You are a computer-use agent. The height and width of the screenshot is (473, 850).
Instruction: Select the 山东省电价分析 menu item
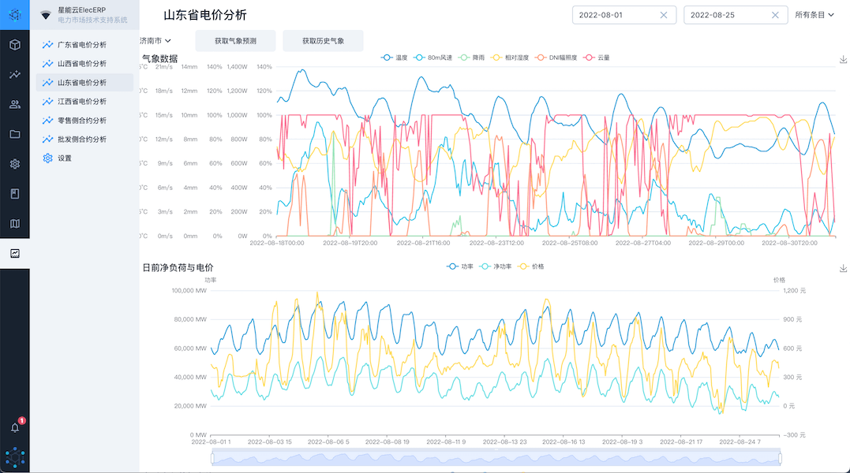(84, 82)
